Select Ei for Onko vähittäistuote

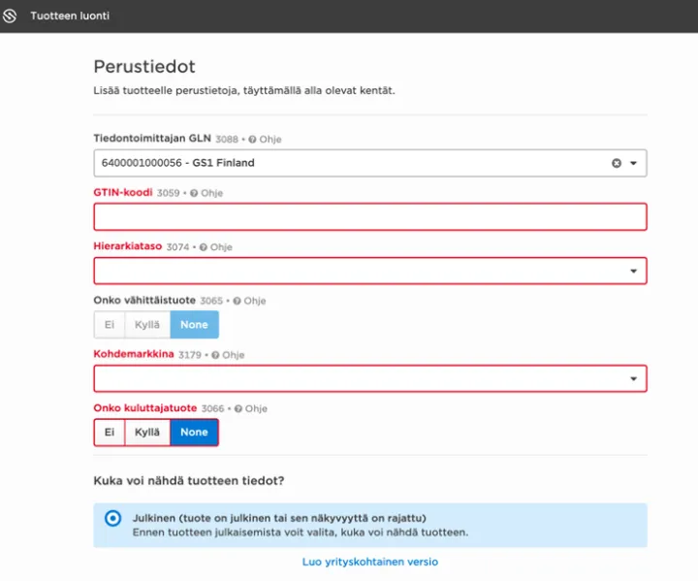(x=110, y=325)
